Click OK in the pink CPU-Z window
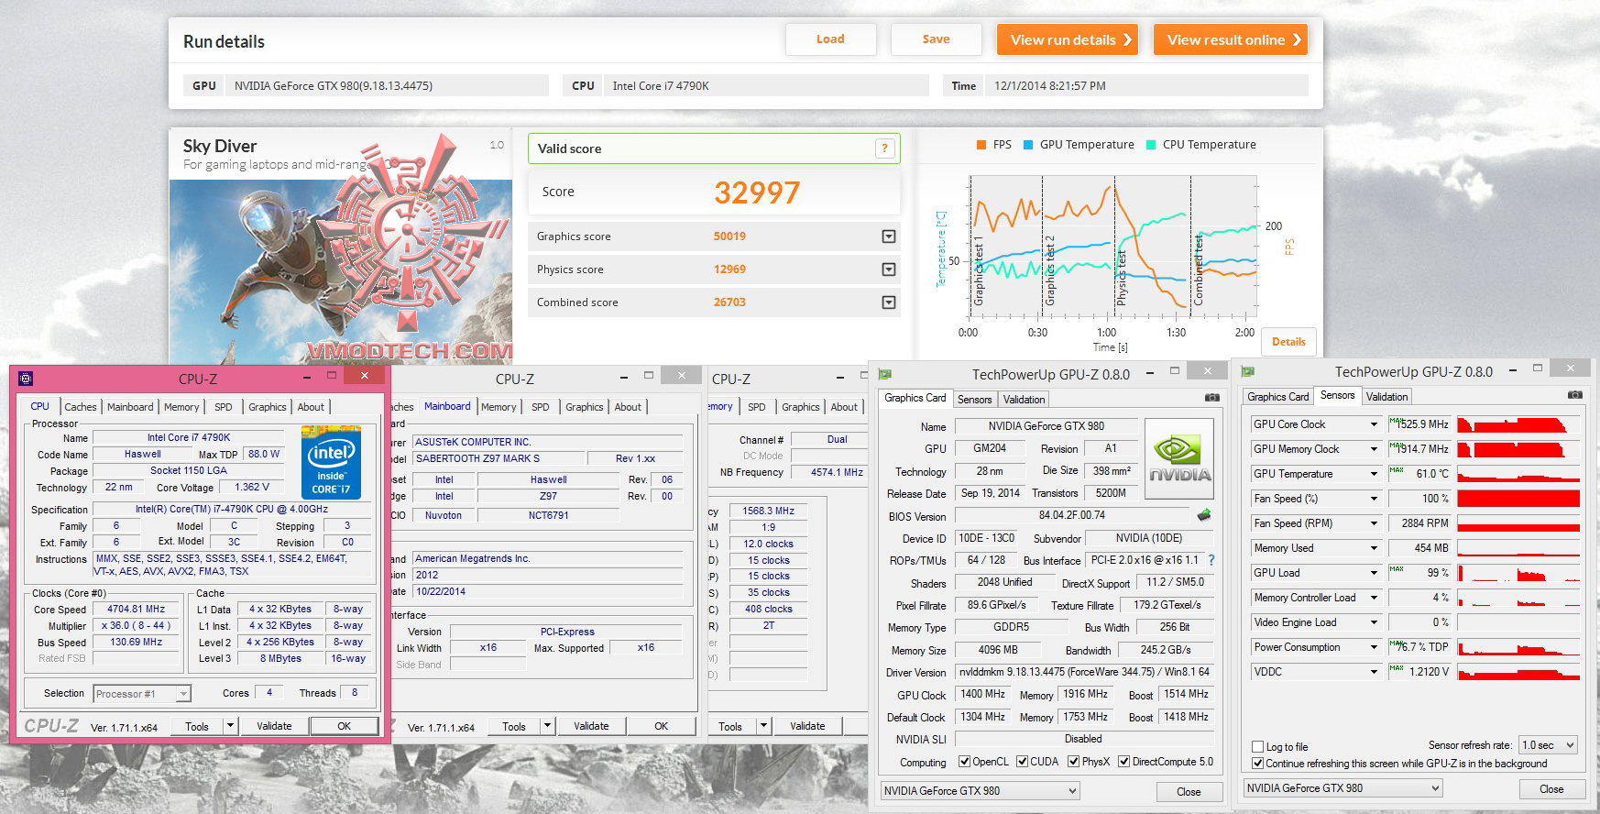The width and height of the screenshot is (1600, 814). click(x=344, y=726)
